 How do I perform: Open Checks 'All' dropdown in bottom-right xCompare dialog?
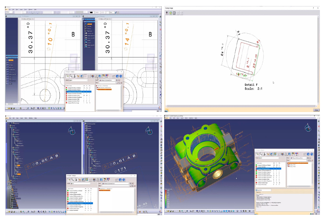click(269, 158)
